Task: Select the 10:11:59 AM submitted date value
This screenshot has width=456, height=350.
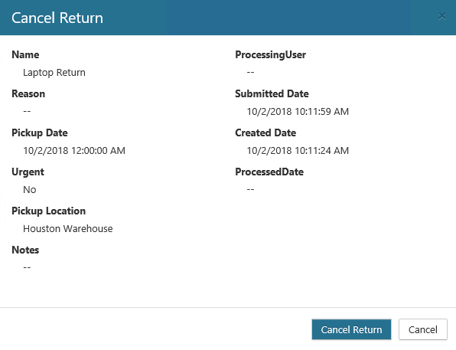Action: [298, 112]
